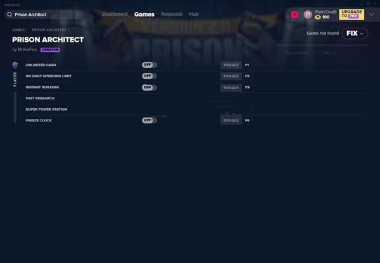Click the F1 hotkey badge for Unlimited Cash
The image size is (380, 263).
(x=247, y=65)
